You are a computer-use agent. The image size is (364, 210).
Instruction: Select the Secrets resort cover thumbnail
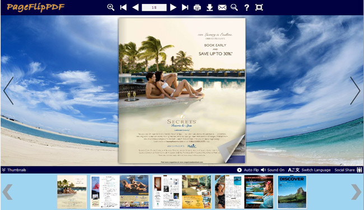(72, 192)
